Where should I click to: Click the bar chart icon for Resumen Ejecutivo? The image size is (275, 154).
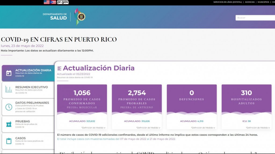[x=9, y=89]
